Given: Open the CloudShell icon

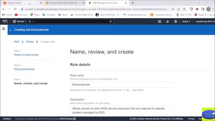Looking at the screenshot, I should [x=160, y=22].
